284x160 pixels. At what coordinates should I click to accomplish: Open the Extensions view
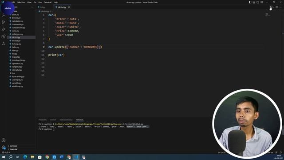4,36
